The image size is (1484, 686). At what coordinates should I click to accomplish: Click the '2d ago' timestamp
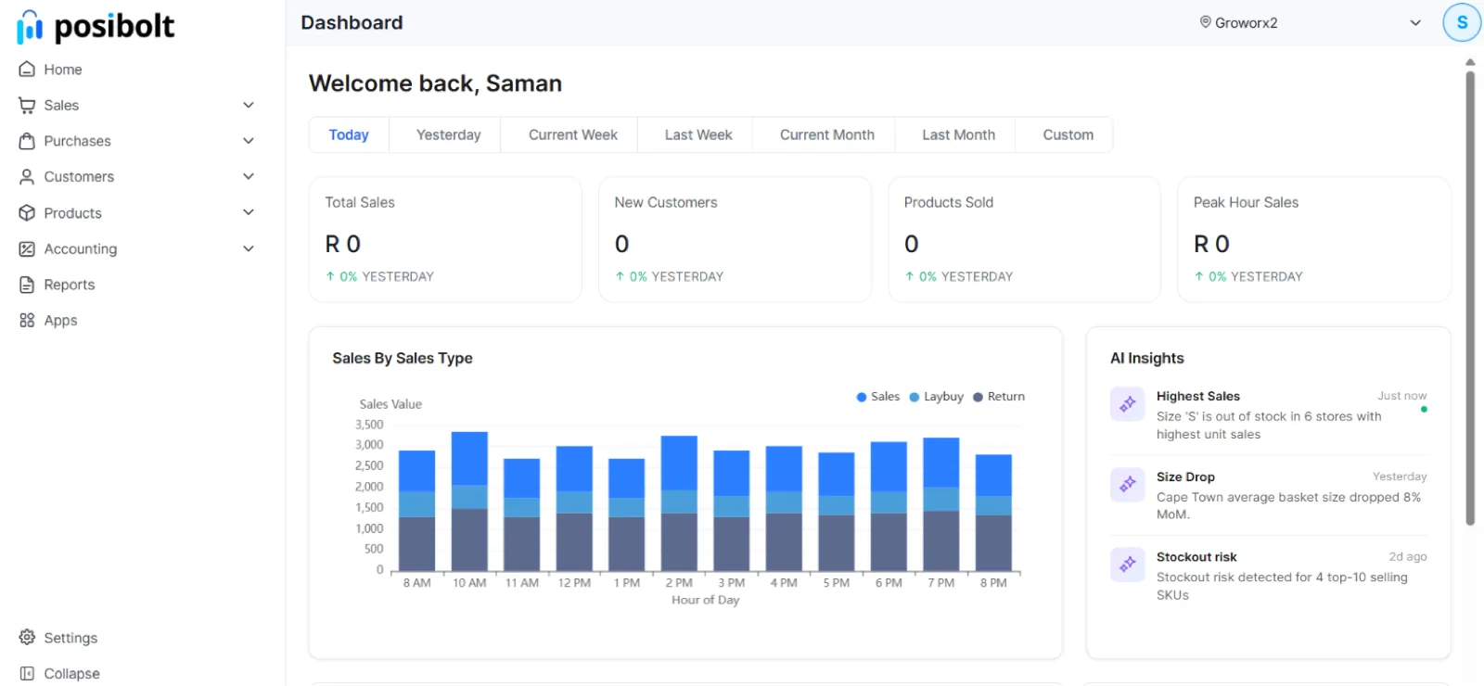(1408, 557)
